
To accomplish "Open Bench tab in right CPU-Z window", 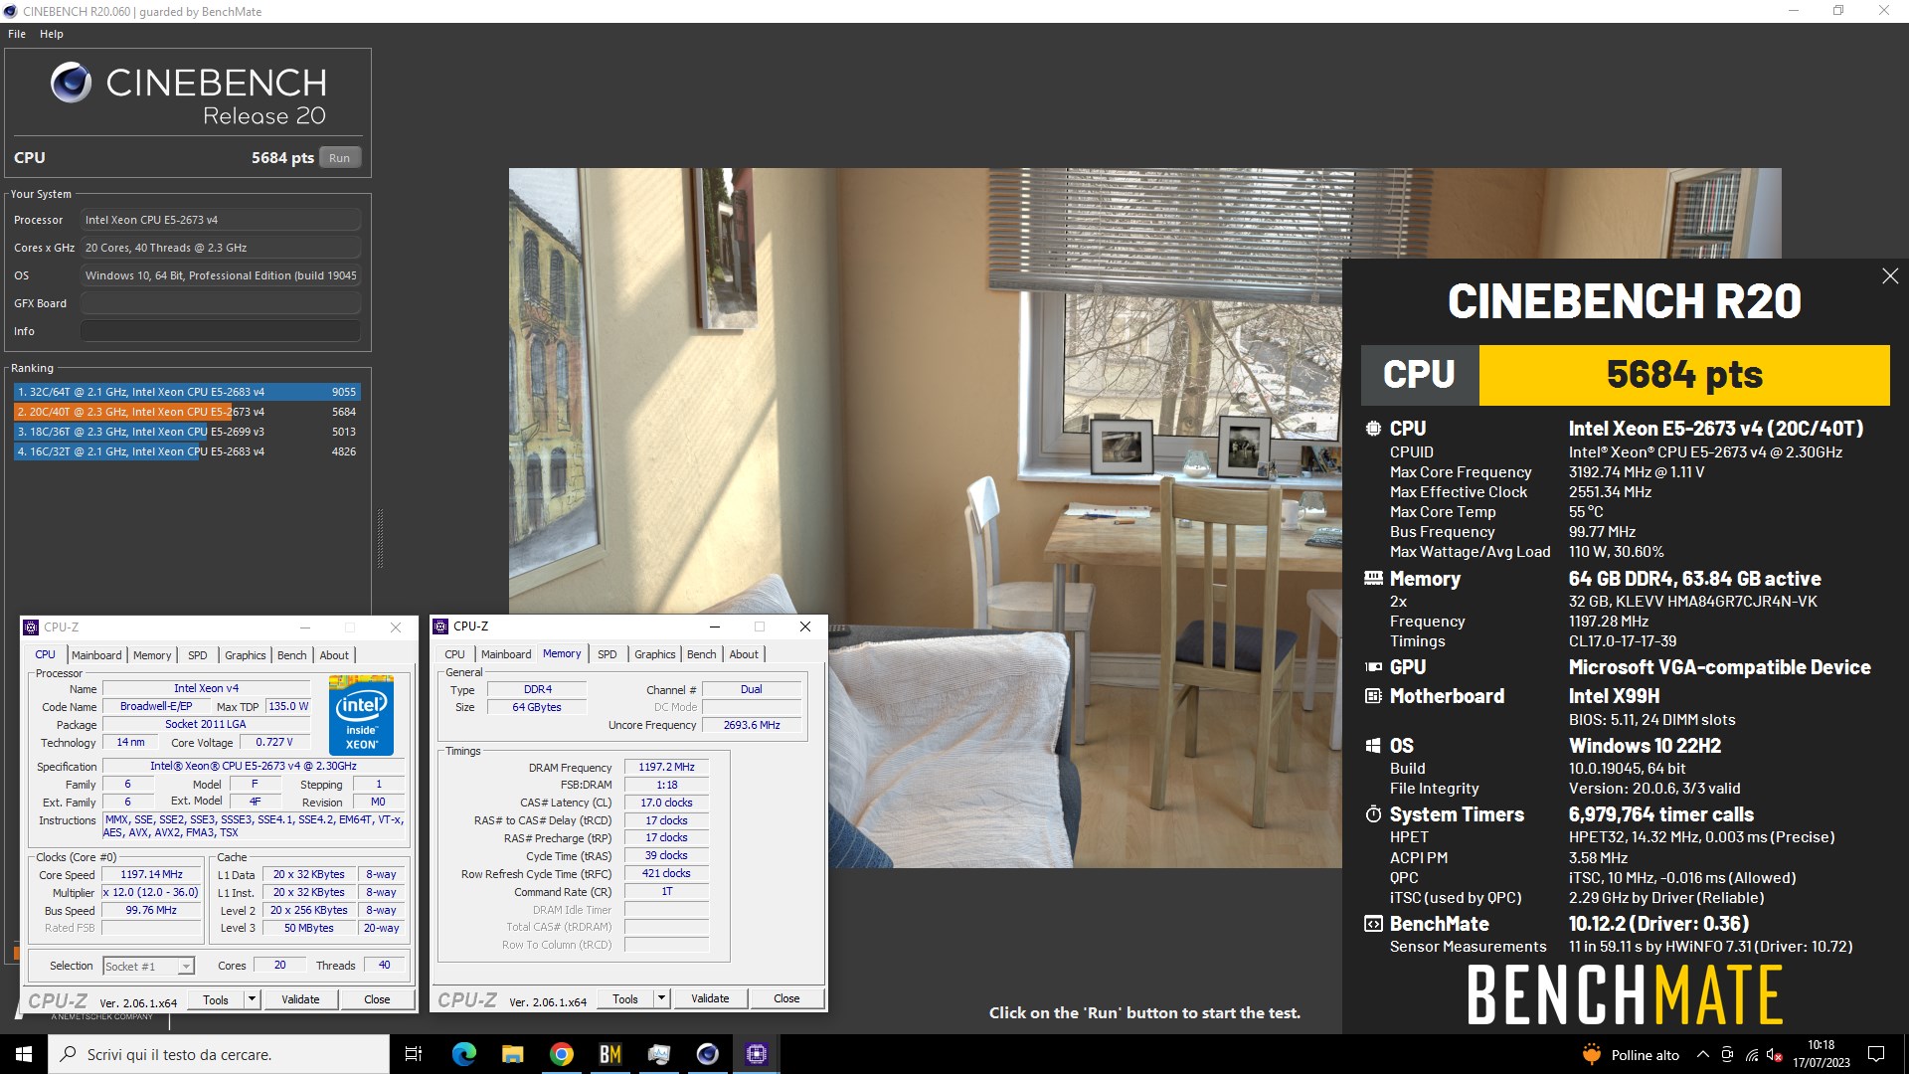I will (x=701, y=654).
